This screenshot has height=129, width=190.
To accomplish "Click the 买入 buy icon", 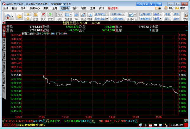I will [43, 15].
